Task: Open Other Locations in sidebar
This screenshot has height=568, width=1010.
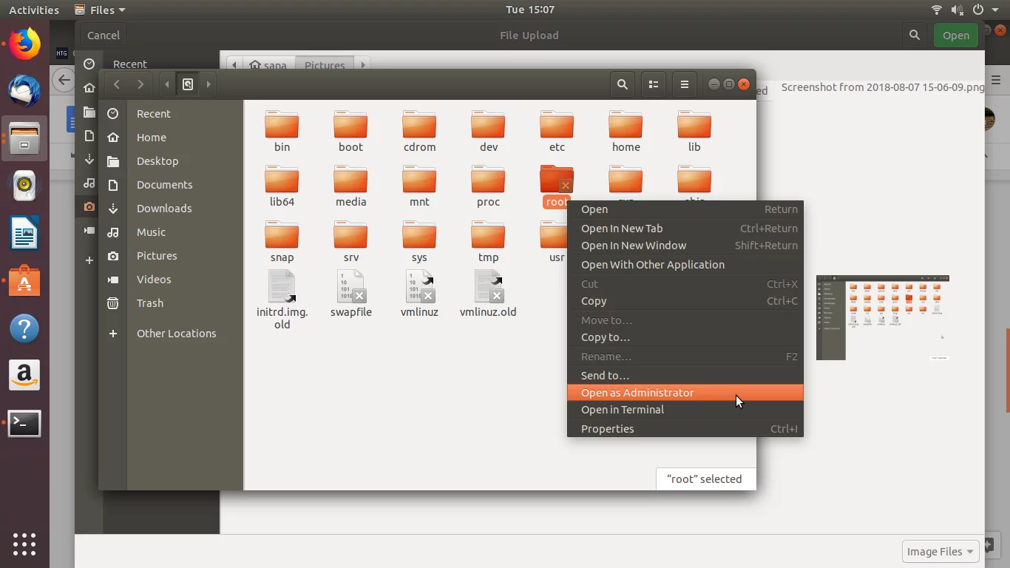Action: 176,334
